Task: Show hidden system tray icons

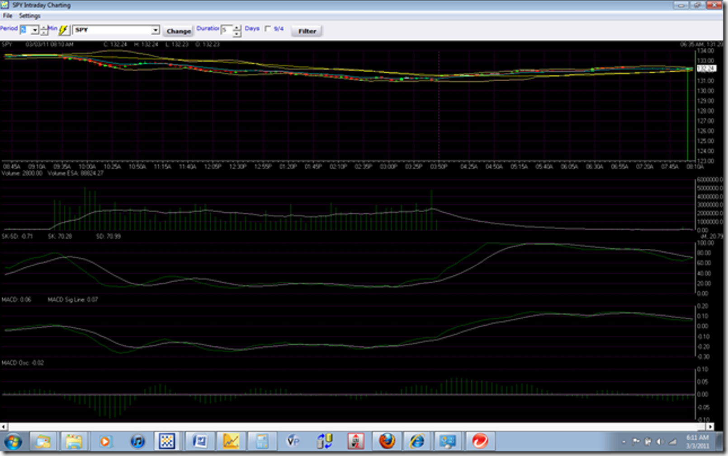Action: click(624, 442)
